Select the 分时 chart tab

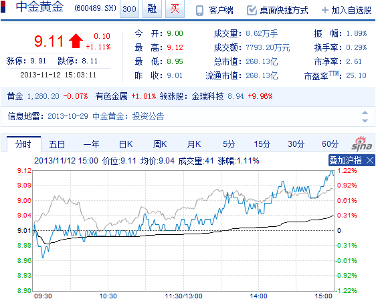pyautogui.click(x=23, y=144)
